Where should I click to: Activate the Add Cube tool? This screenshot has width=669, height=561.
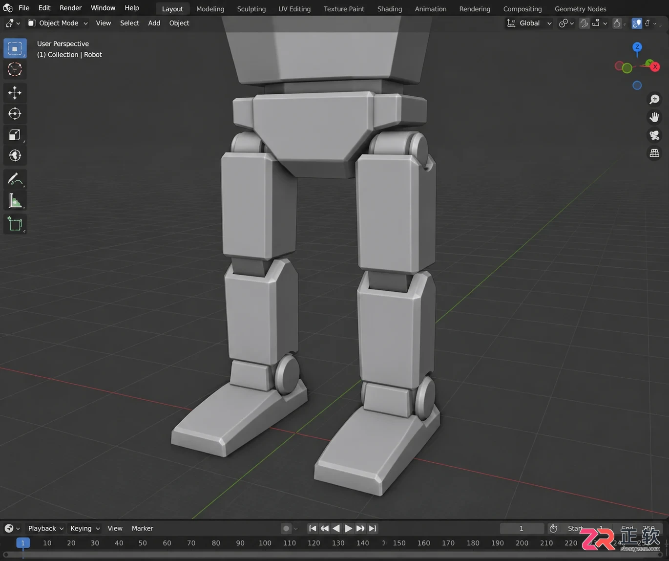pos(15,224)
